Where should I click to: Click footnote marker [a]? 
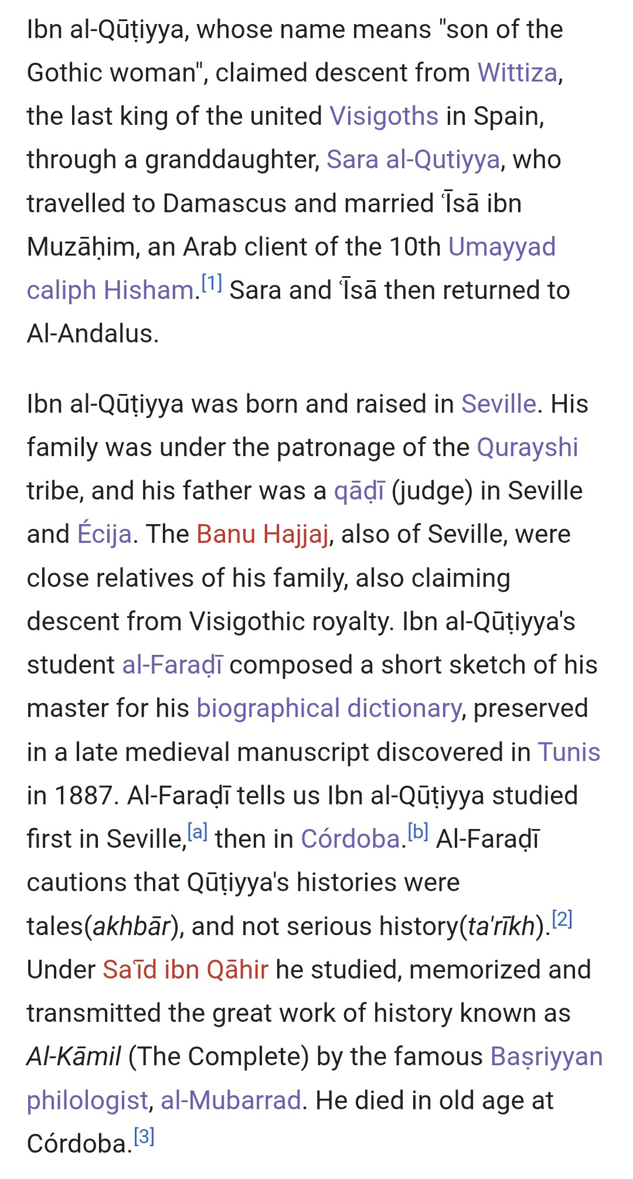point(198,832)
